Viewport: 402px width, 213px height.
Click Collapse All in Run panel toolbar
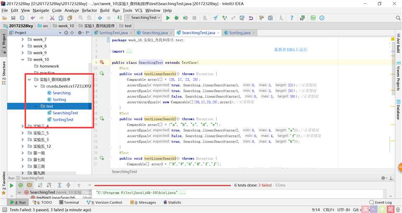pos(68,185)
